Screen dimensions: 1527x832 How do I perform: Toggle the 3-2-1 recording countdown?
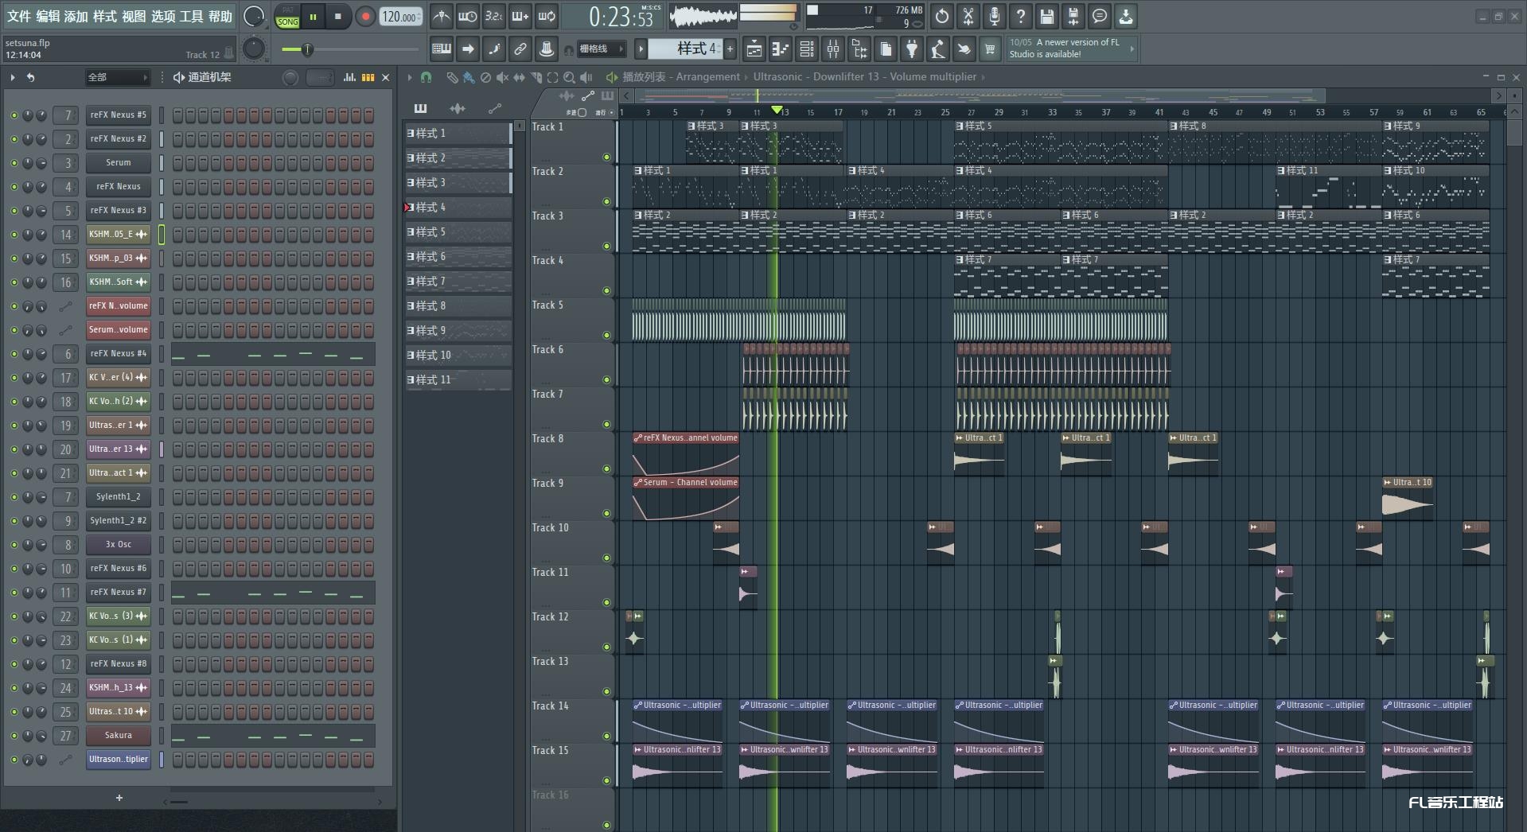(x=493, y=16)
